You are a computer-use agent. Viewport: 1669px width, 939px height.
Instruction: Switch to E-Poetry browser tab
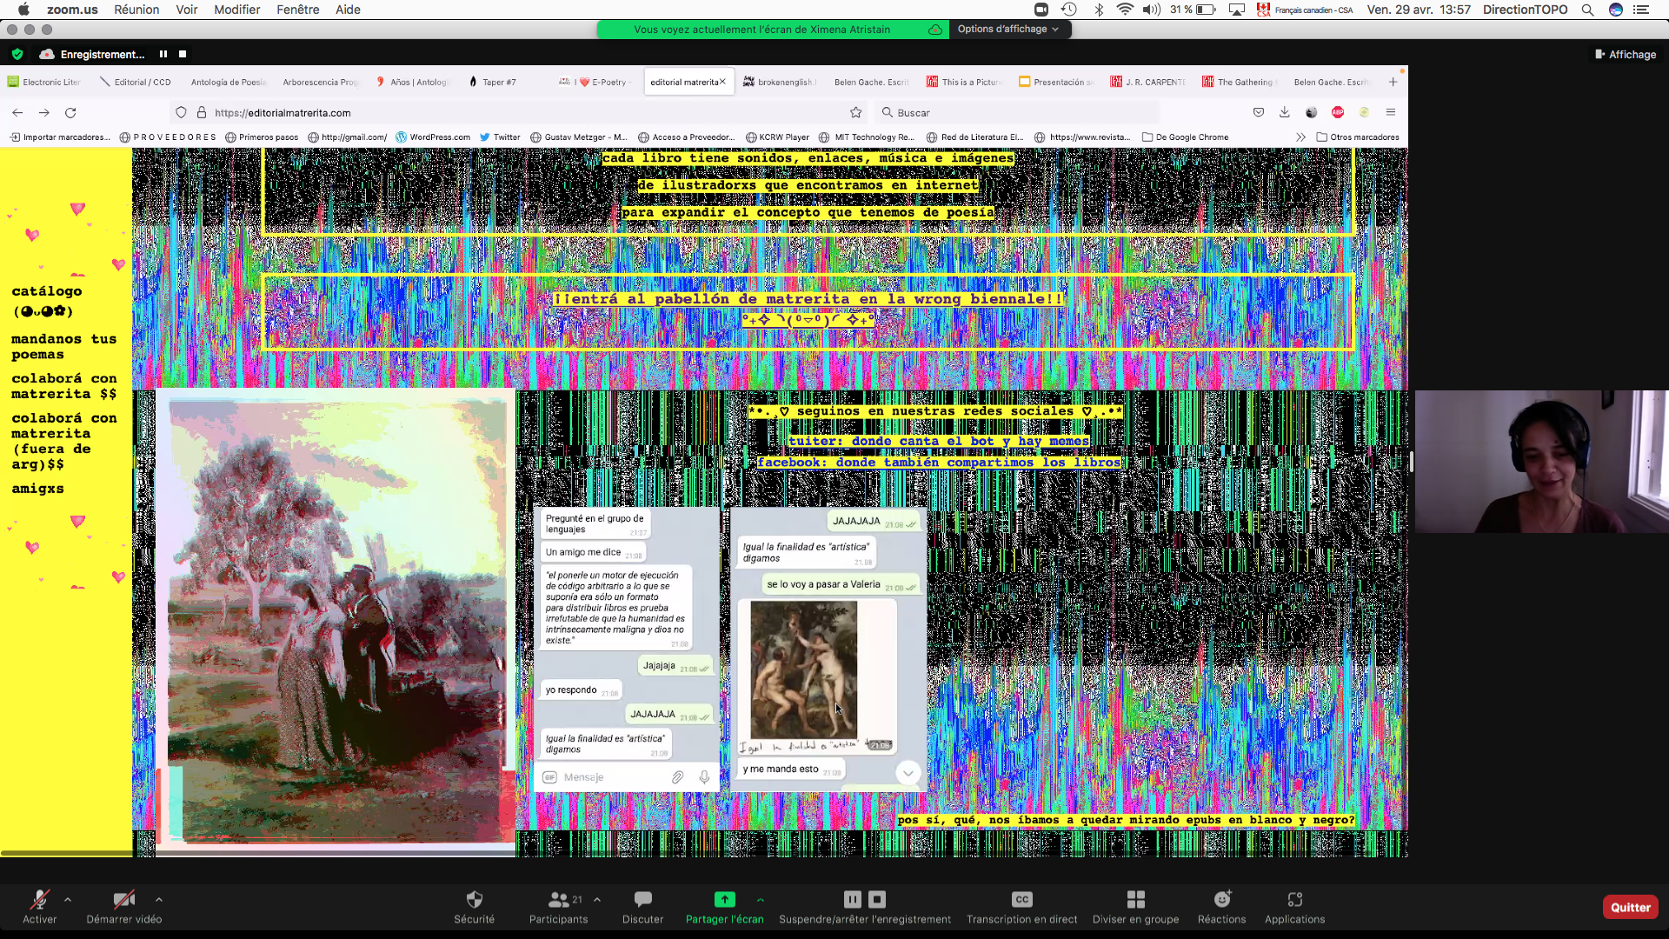pos(596,82)
